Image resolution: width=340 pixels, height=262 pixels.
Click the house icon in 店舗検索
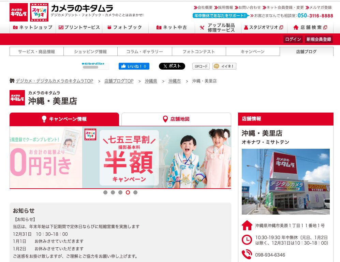point(296,27)
